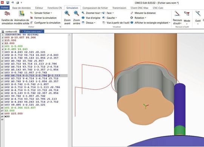204x147 pixels.
Task: Expand the Face dropdown arrow
Action: click(x=113, y=13)
